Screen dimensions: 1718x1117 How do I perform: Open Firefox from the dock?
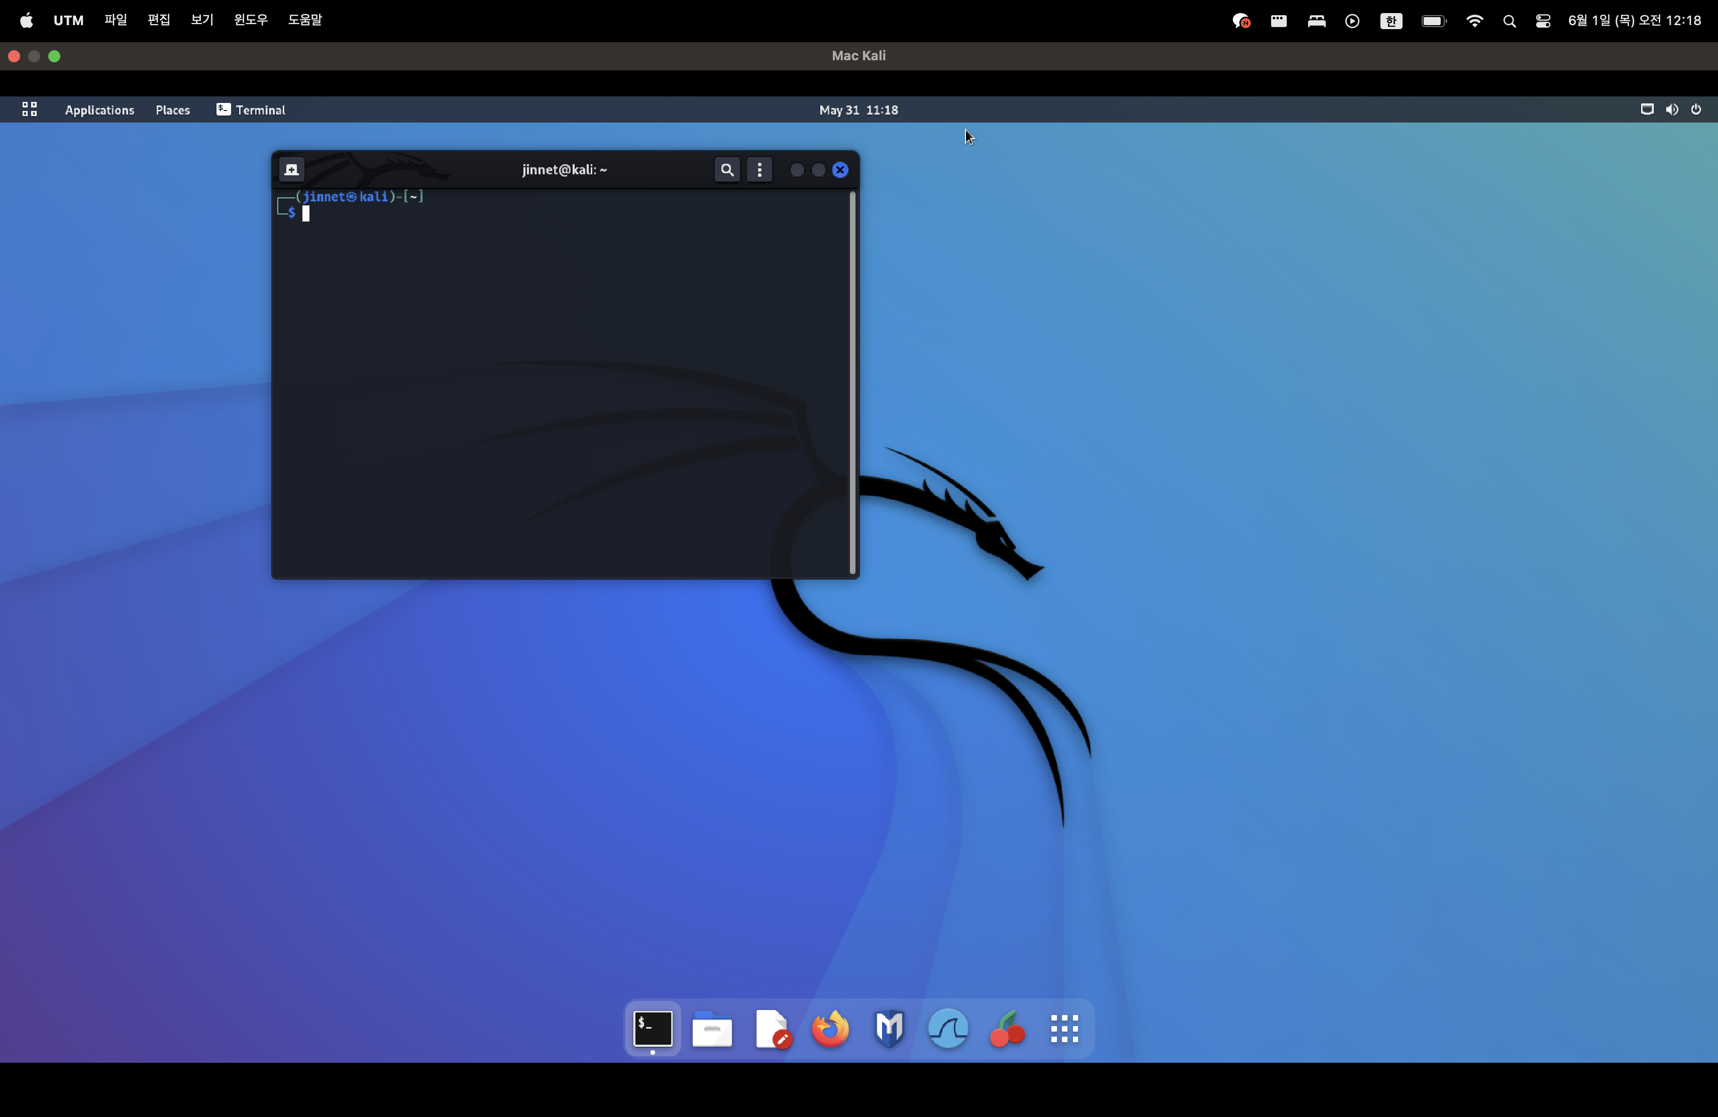(x=830, y=1028)
